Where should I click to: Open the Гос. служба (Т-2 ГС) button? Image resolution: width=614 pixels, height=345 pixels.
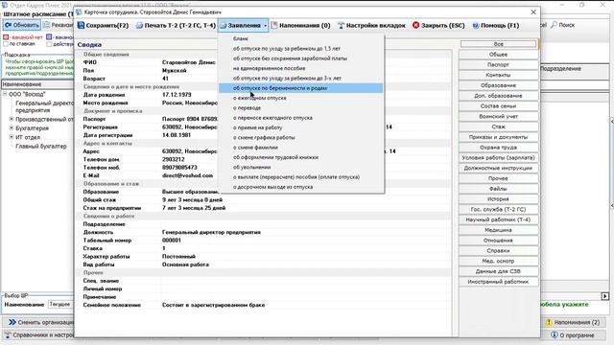click(x=498, y=209)
